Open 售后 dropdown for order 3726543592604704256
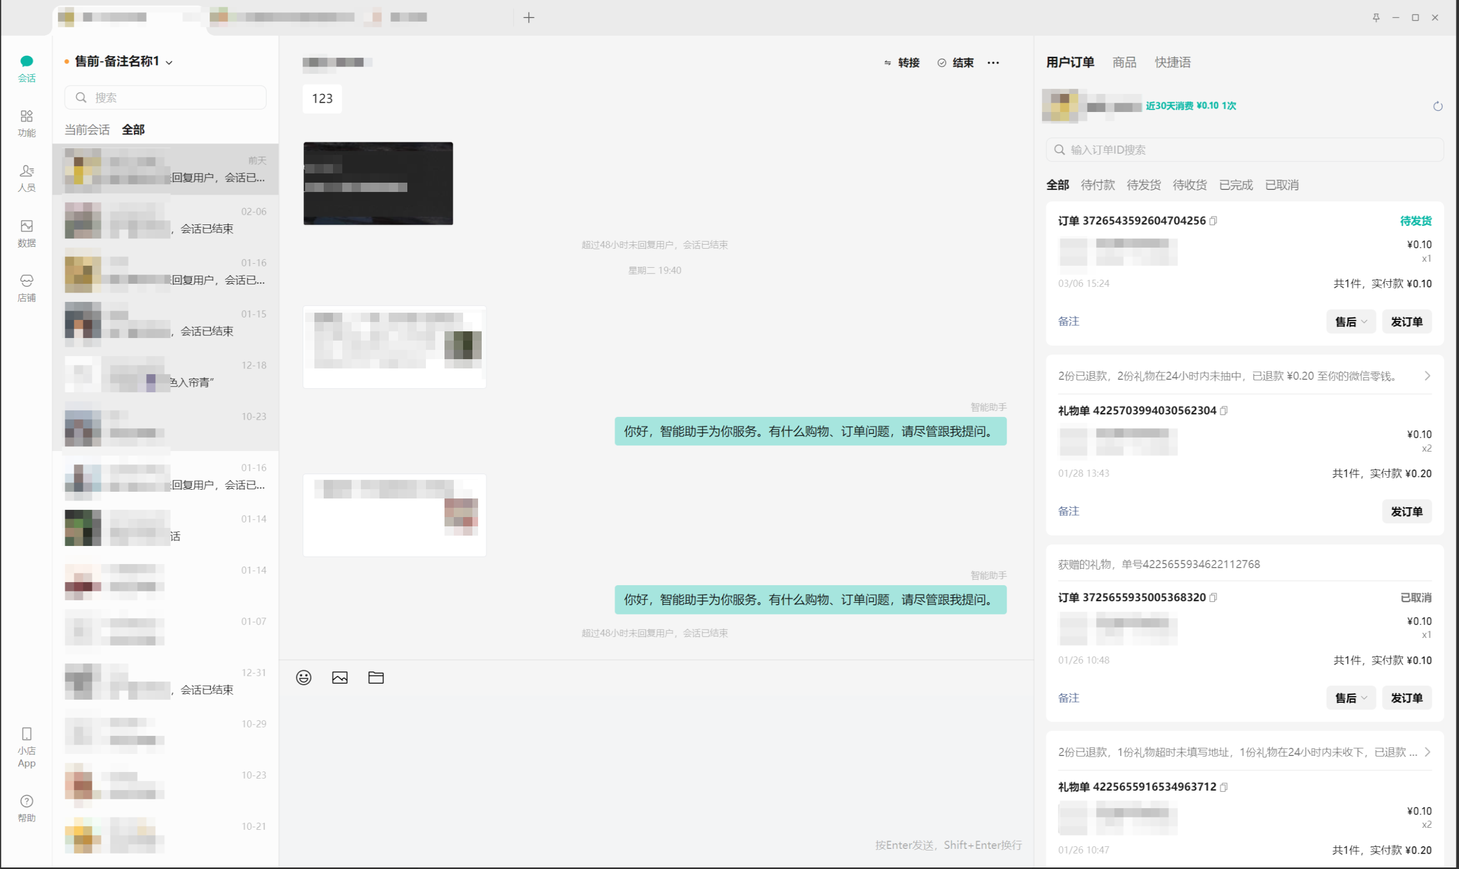 point(1351,321)
